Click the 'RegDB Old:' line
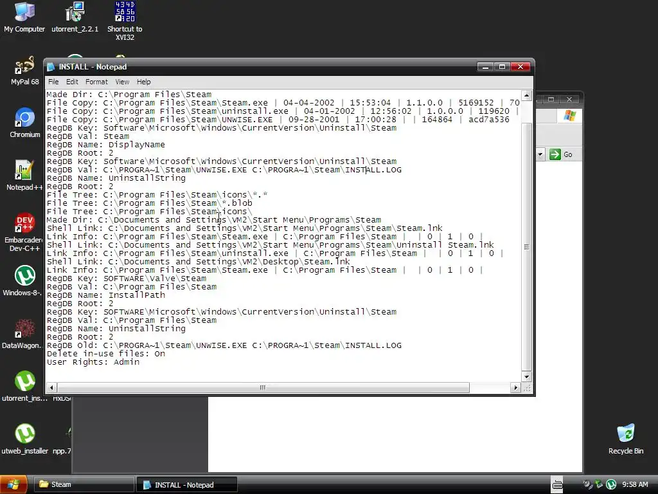This screenshot has width=658, height=494. [x=224, y=345]
